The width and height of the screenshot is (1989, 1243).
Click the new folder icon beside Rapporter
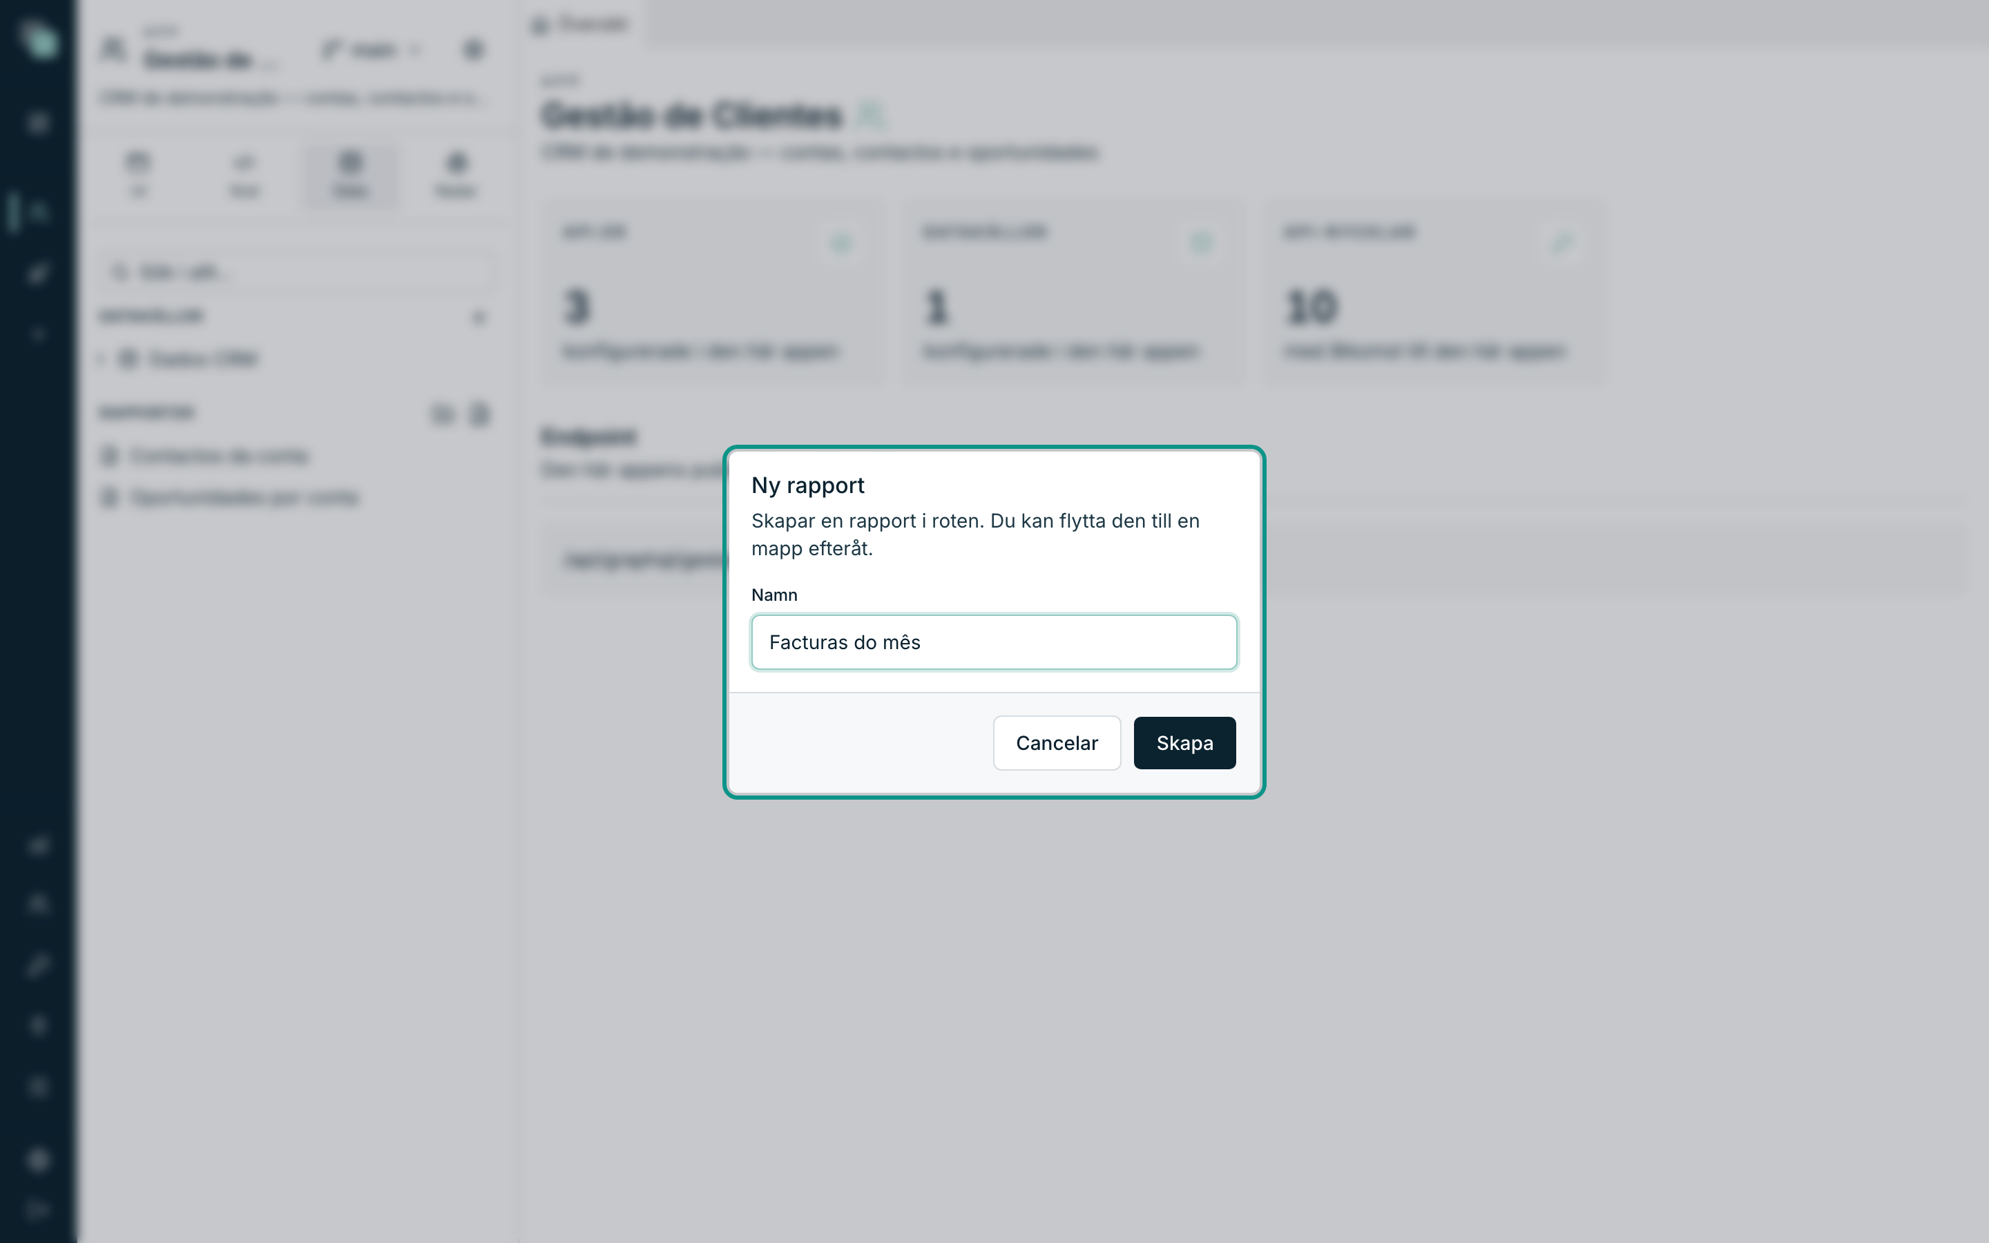[443, 414]
